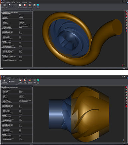This screenshot has height=145, width=128.
Task: Launch CFD solver in volute pump window
Action: pos(38,6)
